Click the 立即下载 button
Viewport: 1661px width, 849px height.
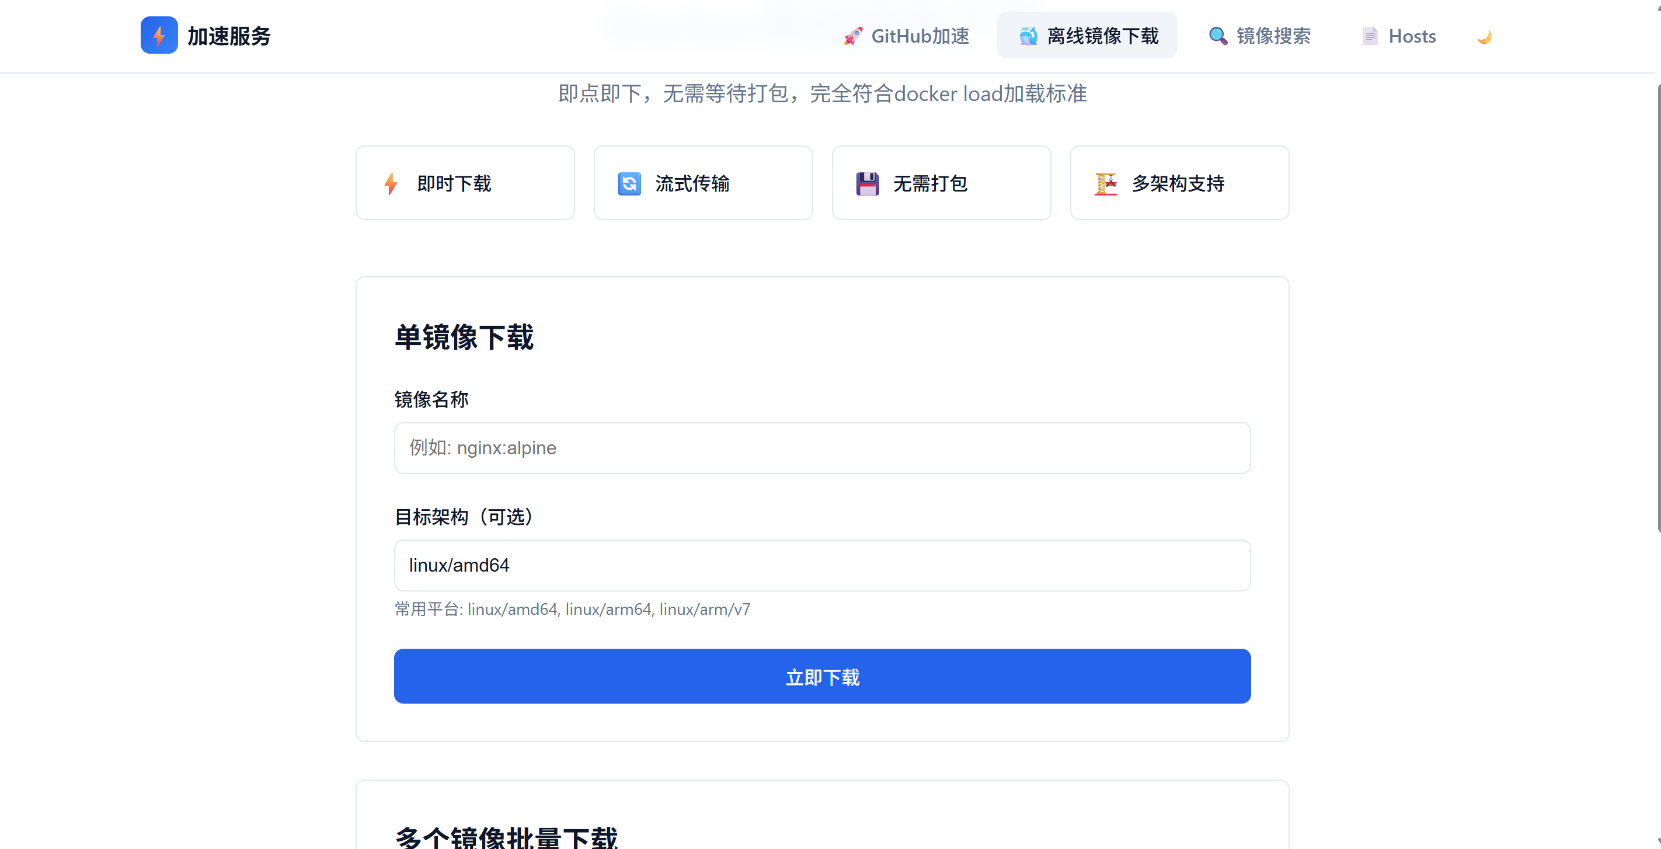pyautogui.click(x=822, y=676)
